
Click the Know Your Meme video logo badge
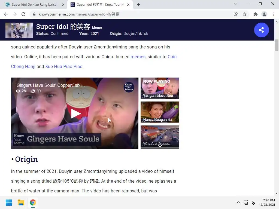tap(129, 87)
